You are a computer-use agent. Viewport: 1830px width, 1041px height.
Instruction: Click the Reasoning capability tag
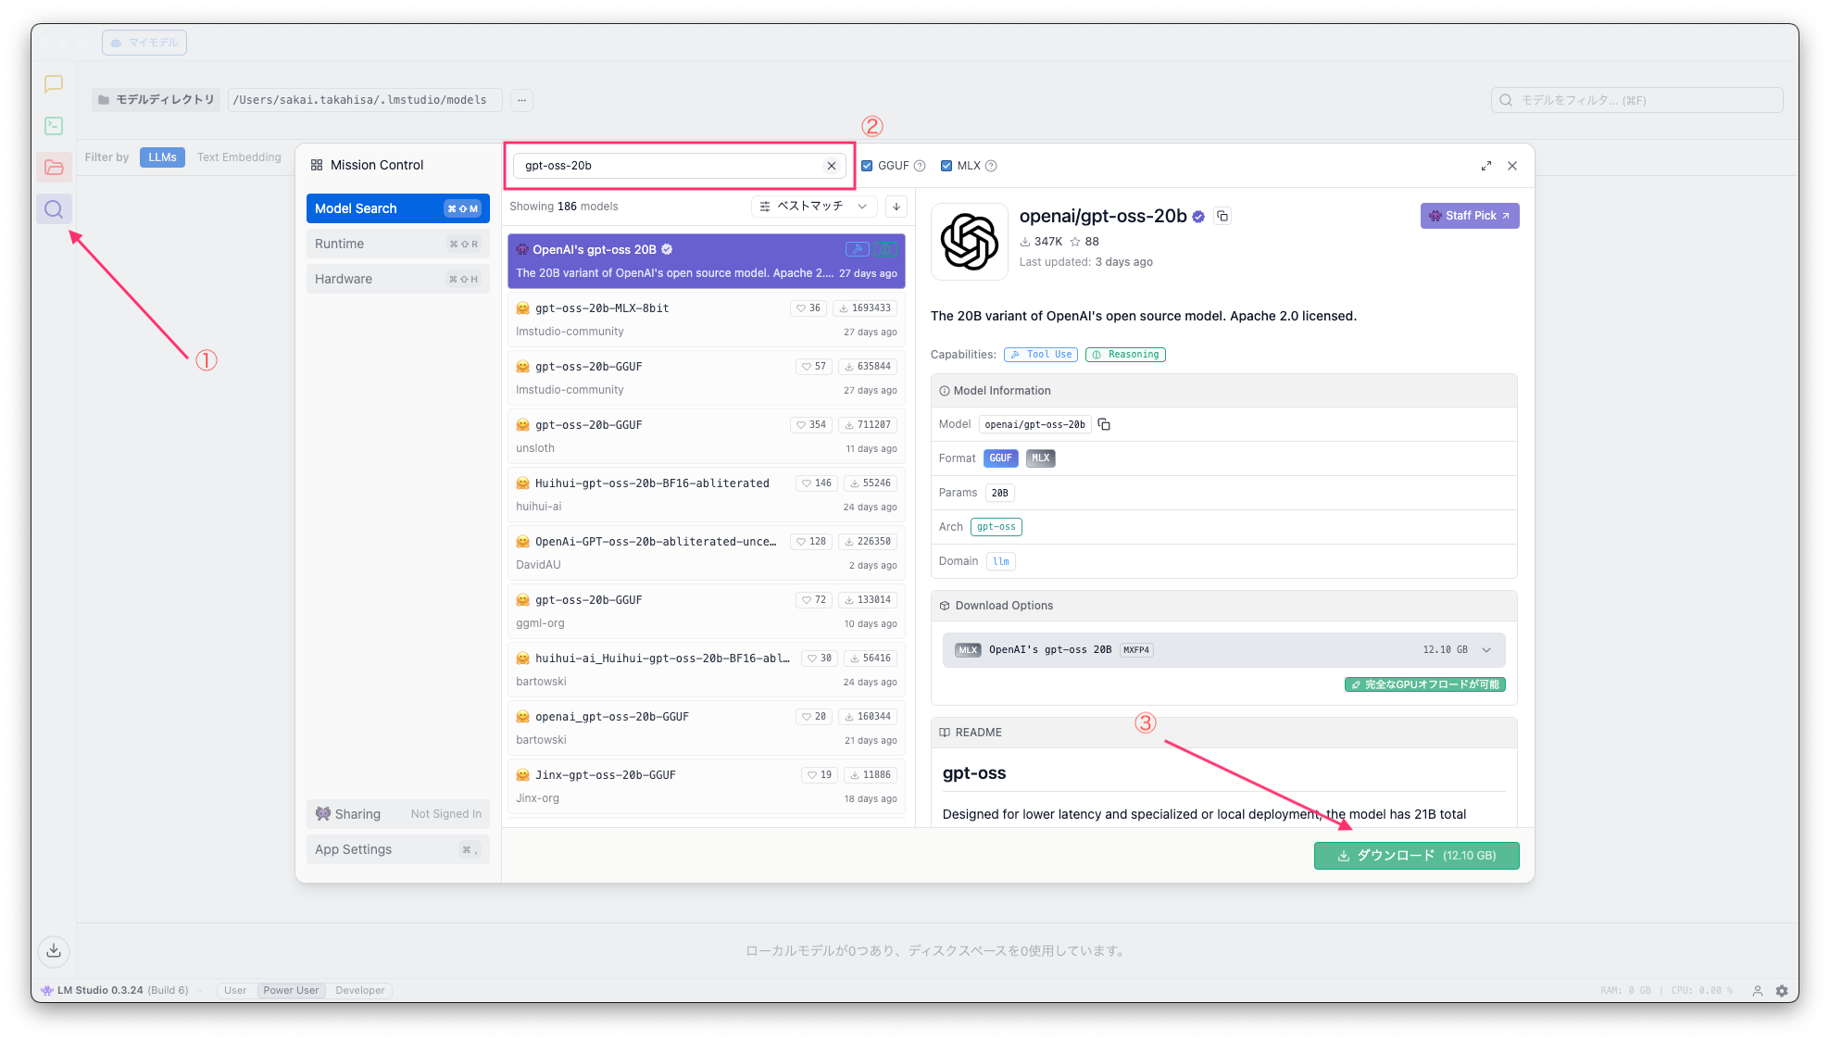1125,355
